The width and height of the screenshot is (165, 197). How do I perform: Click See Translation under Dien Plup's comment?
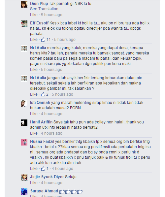pyautogui.click(x=44, y=9)
